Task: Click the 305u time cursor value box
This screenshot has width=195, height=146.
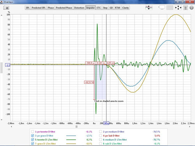Action: [106, 123]
